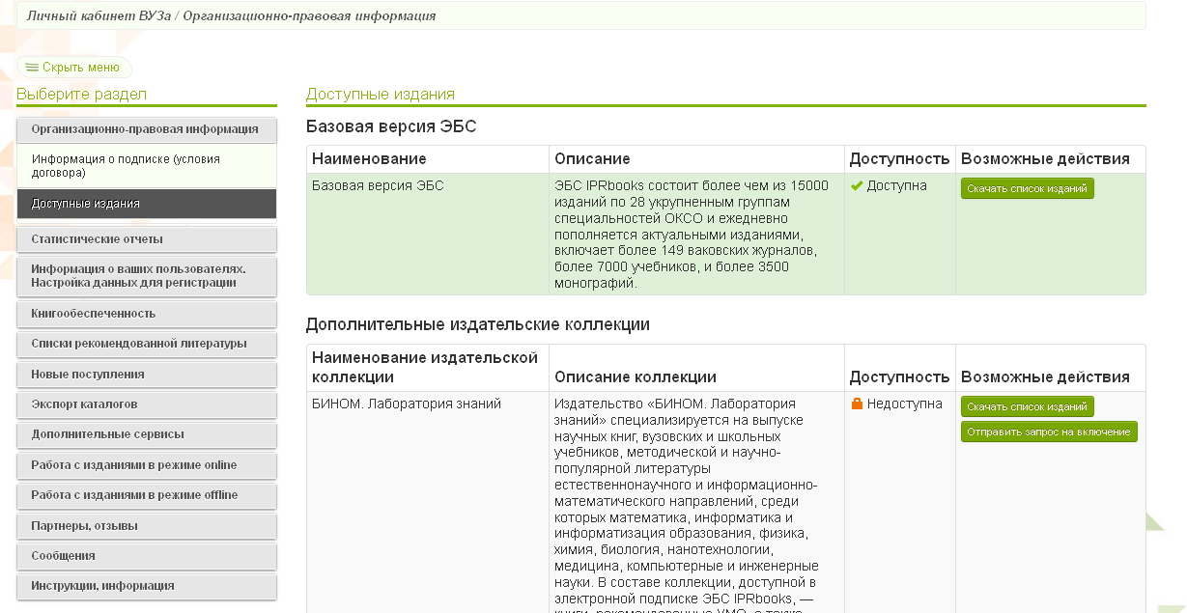Viewport: 1187px width, 613px height.
Task: Download list of editions for БИНОМ collection
Action: [1027, 407]
